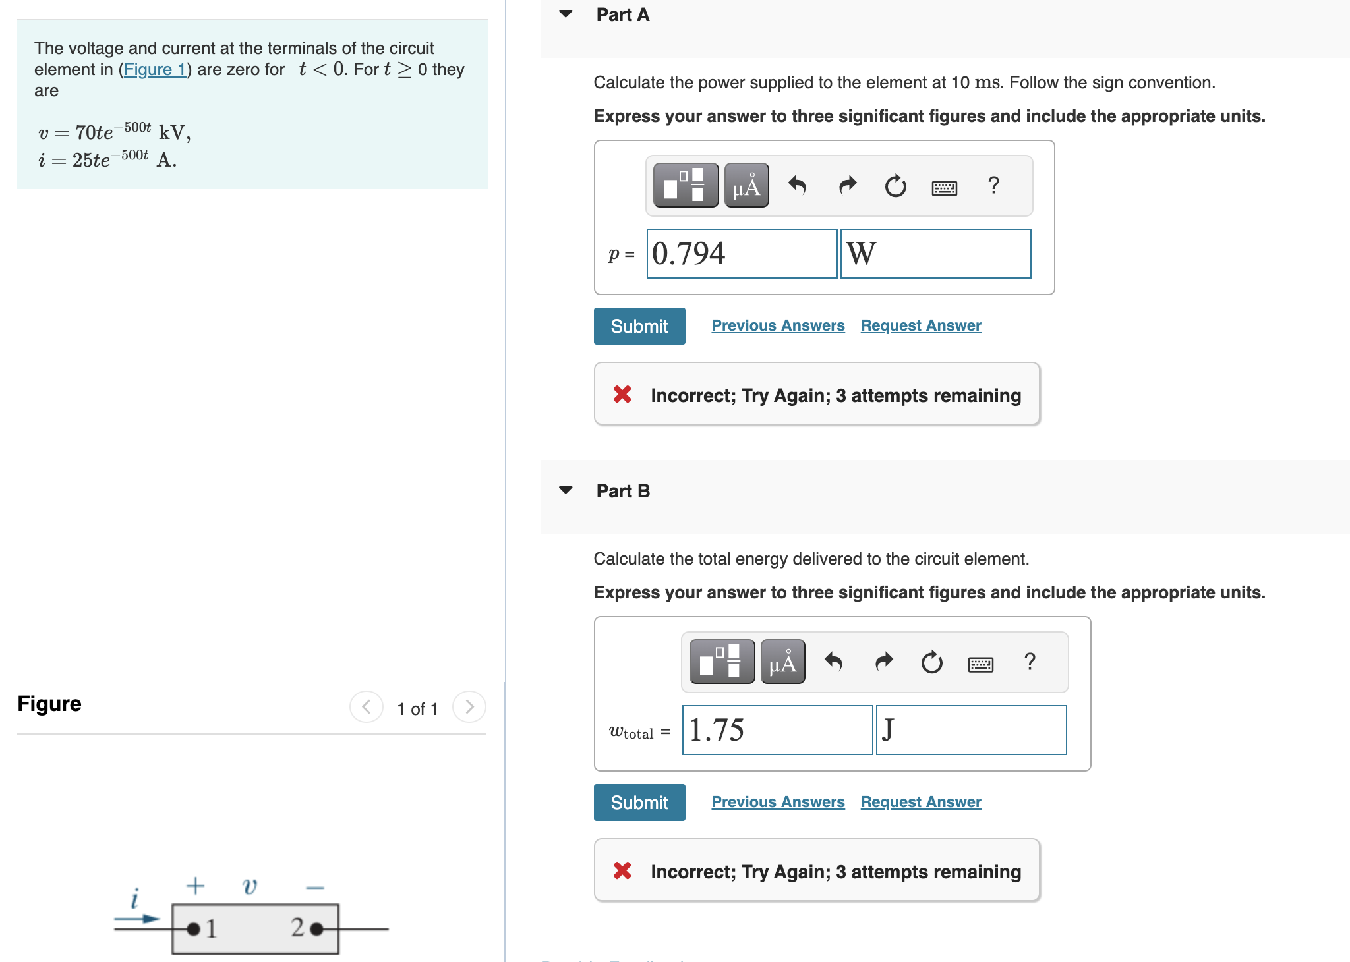1350x962 pixels.
Task: Submit the Part A answer
Action: click(x=639, y=325)
